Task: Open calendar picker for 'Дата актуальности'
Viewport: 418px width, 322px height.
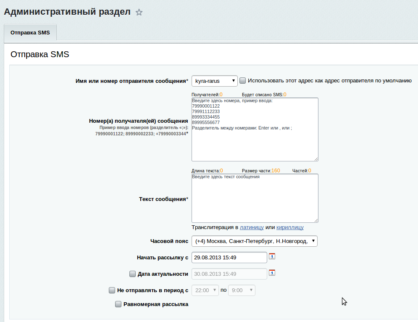Action: pyautogui.click(x=272, y=272)
